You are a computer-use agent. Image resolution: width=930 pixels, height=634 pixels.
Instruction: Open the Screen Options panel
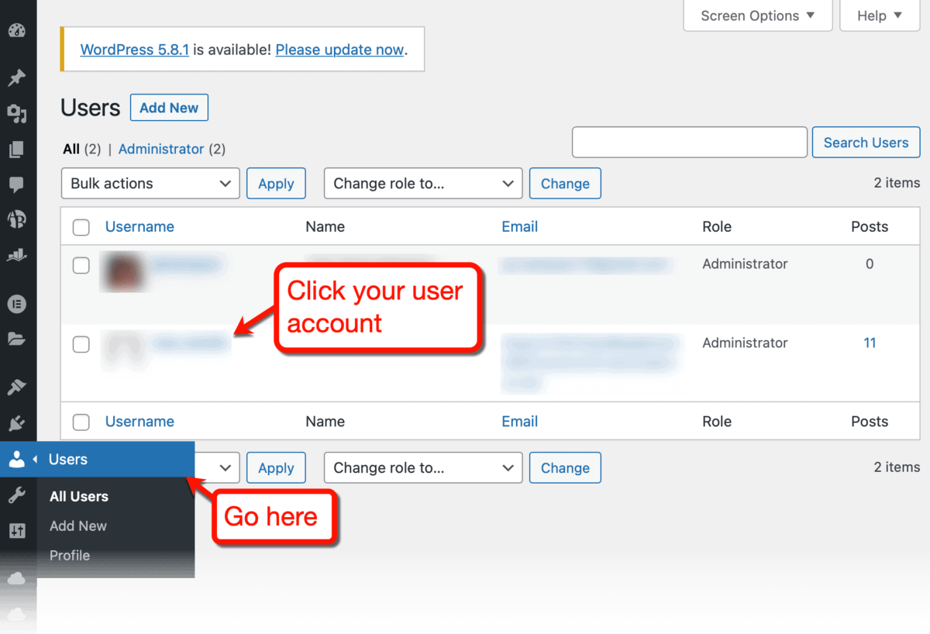(757, 16)
